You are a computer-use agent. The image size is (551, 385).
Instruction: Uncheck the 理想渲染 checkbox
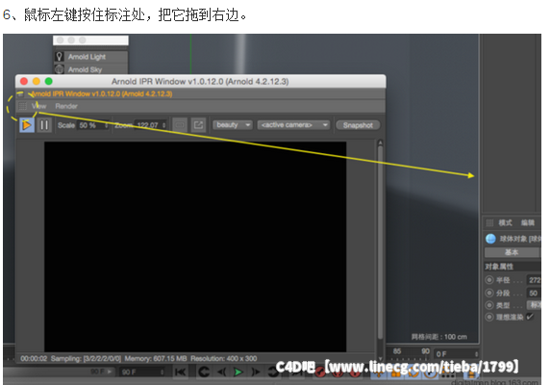[530, 317]
